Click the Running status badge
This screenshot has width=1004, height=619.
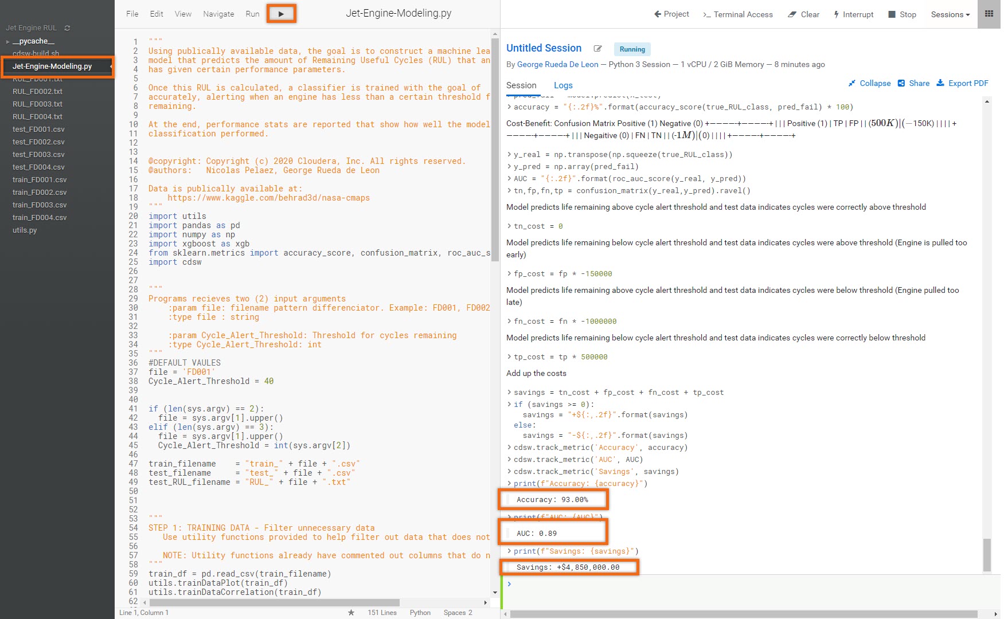point(632,49)
